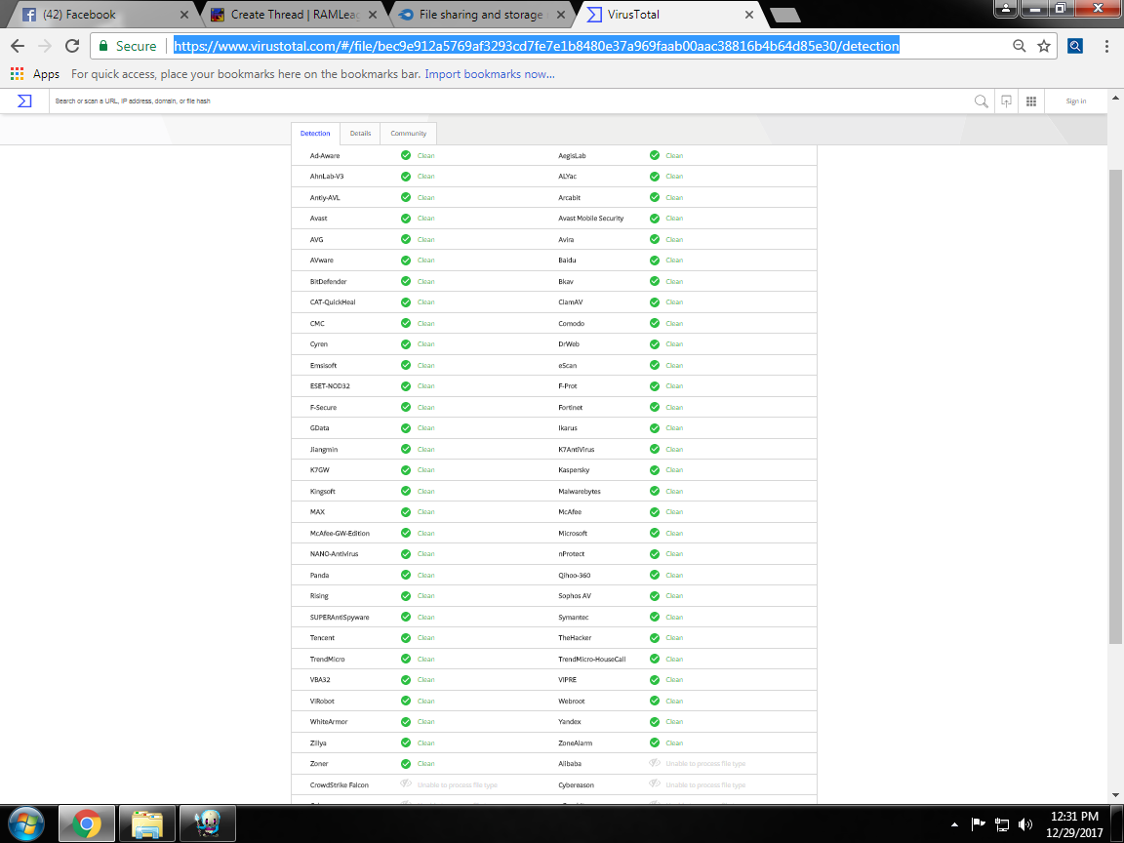
Task: Reload the page with the refresh icon
Action: coord(71,46)
